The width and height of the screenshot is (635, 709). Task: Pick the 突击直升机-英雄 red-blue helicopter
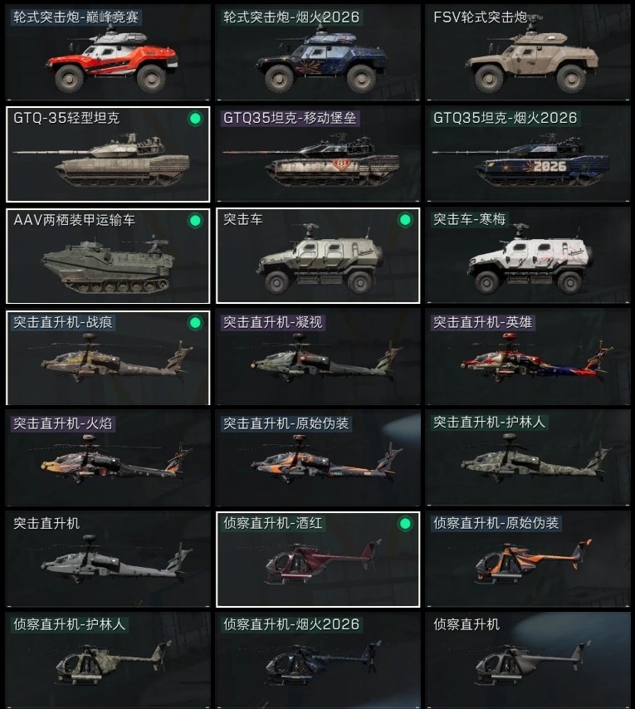[527, 357]
